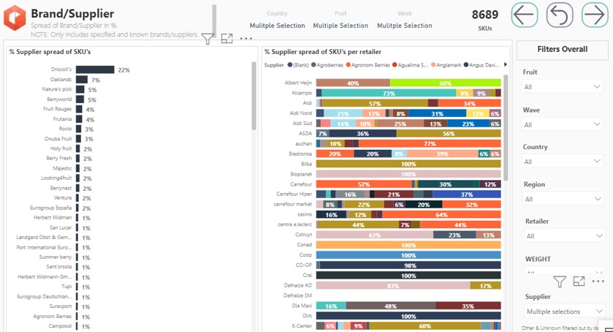This screenshot has height=332, width=613.
Task: Click the back arrow navigation button
Action: 525,15
